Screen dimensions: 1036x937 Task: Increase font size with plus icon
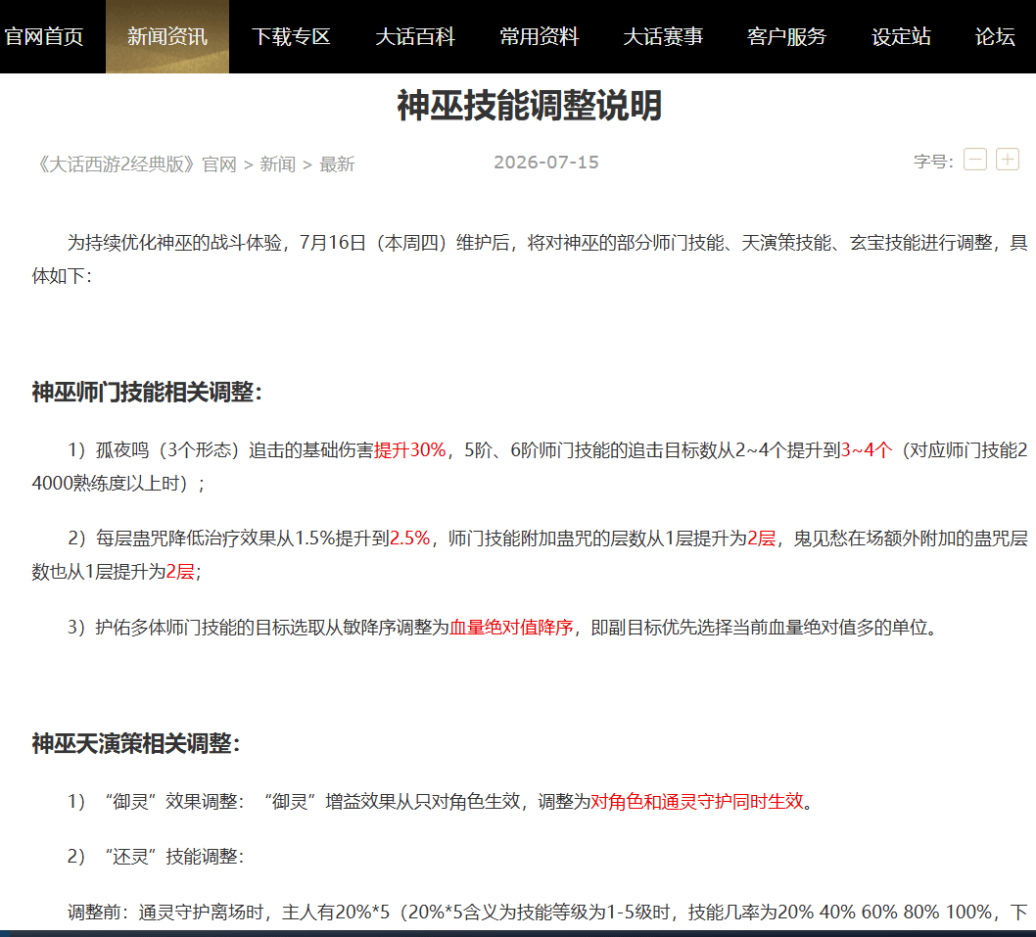tap(1007, 160)
